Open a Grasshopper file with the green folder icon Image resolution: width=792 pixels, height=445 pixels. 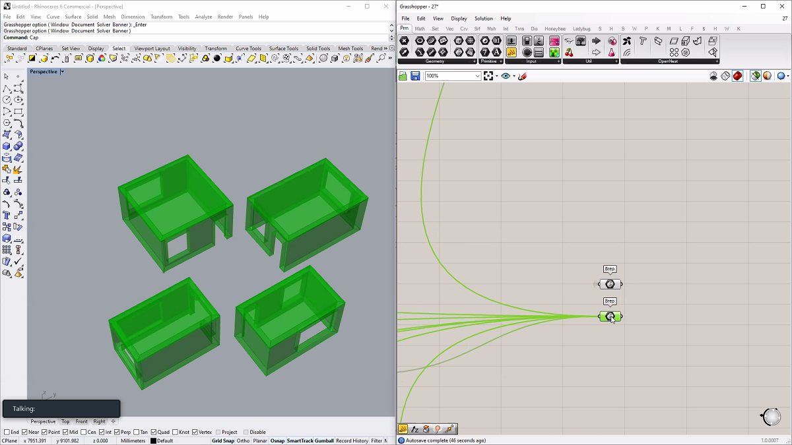403,76
